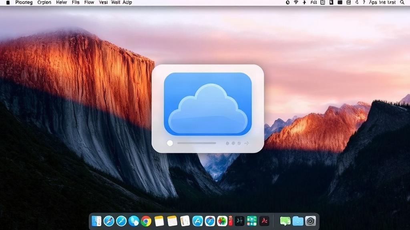The height and width of the screenshot is (230, 410).
Task: Open the Aolp menu
Action: tap(127, 2)
